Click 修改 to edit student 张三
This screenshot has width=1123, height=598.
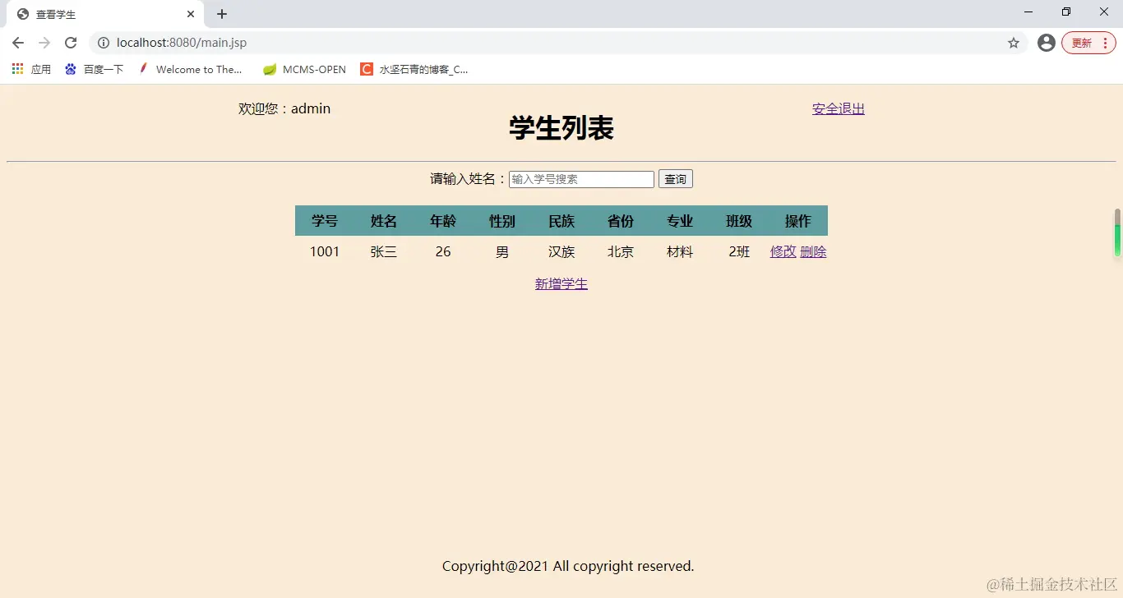[x=783, y=251]
